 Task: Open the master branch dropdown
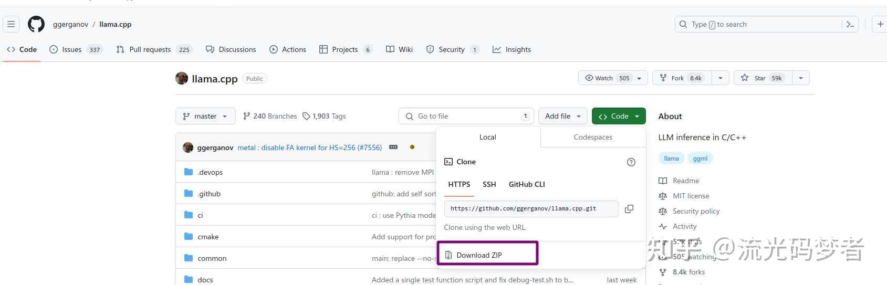205,116
